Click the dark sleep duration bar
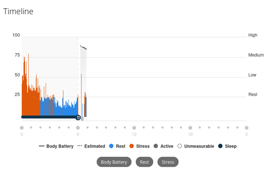This screenshot has height=172, width=273. coord(49,117)
